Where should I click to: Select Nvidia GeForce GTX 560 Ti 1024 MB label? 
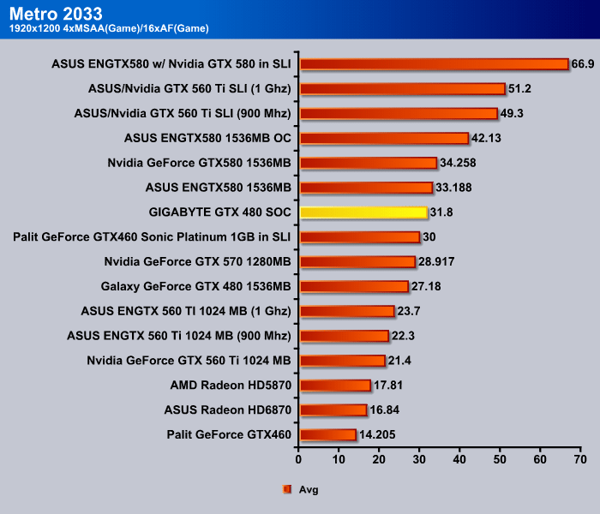pyautogui.click(x=189, y=361)
